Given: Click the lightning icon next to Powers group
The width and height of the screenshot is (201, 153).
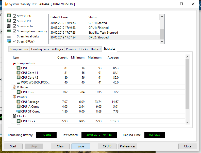Looking at the screenshot, I should tap(14, 97).
